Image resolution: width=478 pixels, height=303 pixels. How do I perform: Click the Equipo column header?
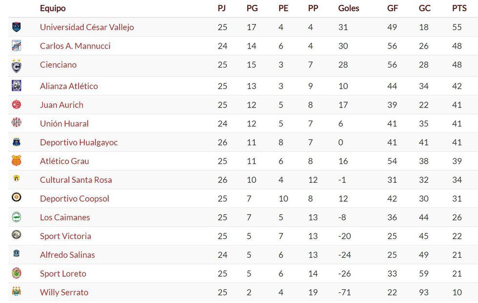(53, 8)
